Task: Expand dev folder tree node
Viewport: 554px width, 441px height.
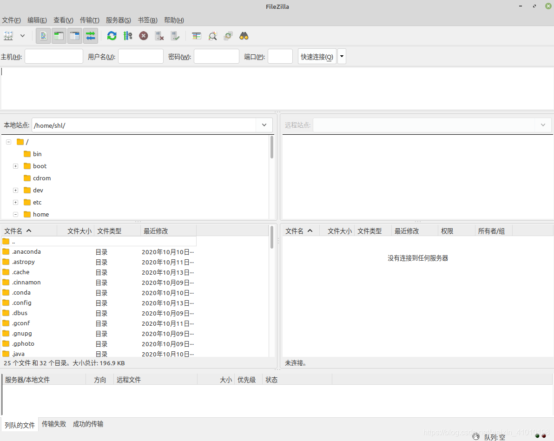Action: tap(15, 190)
